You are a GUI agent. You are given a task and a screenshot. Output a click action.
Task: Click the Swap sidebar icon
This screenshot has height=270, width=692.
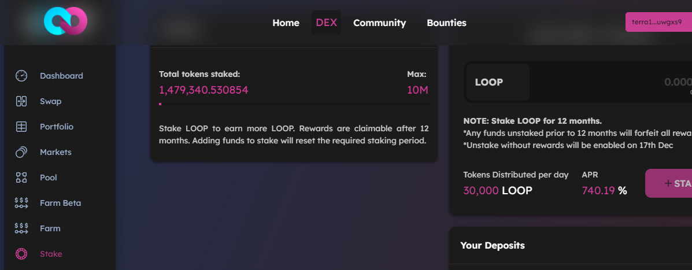pos(21,102)
